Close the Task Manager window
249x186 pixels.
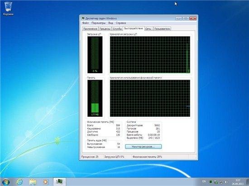pyautogui.click(x=193, y=19)
